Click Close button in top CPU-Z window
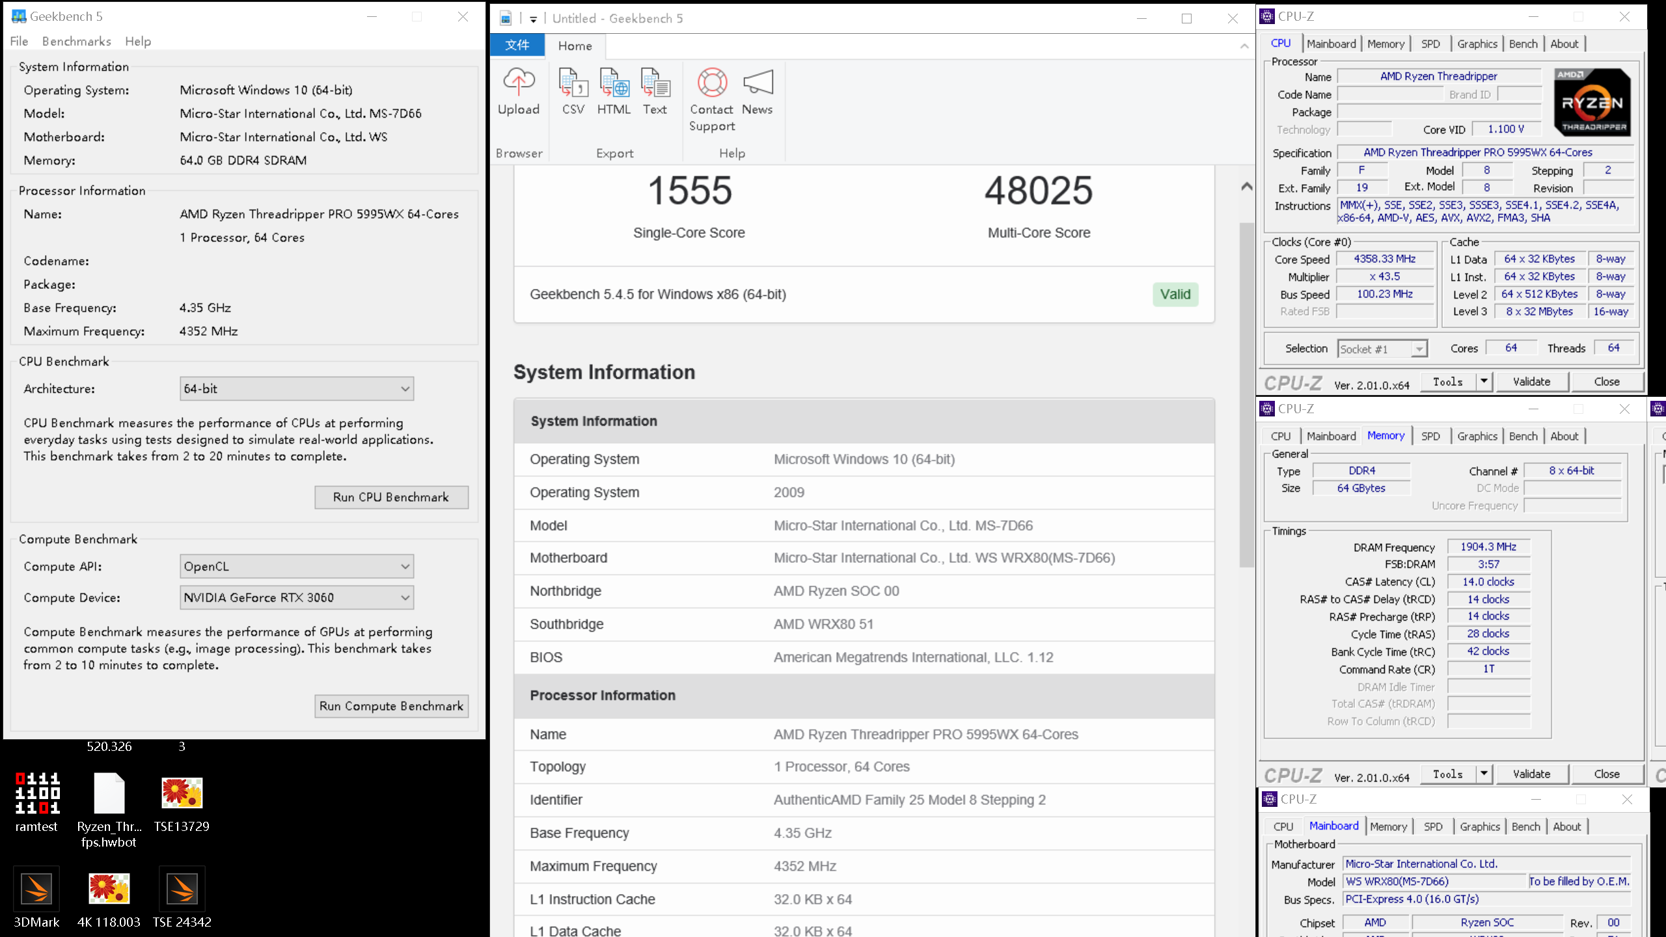This screenshot has width=1666, height=937. pyautogui.click(x=1607, y=382)
